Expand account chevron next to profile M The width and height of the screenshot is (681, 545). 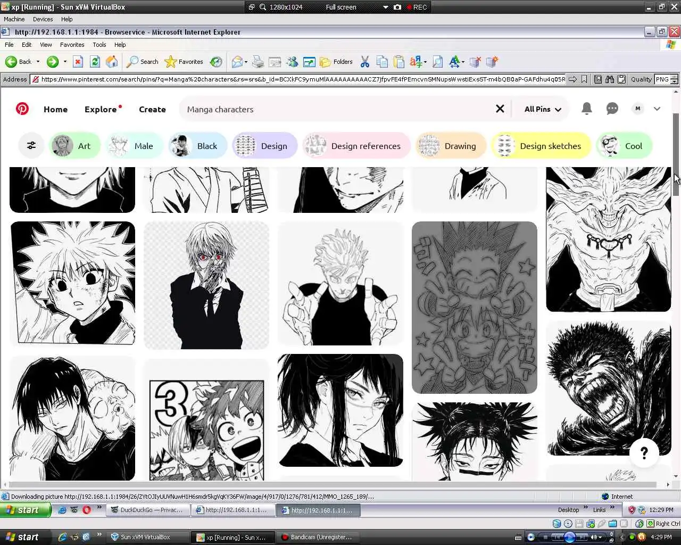point(657,109)
